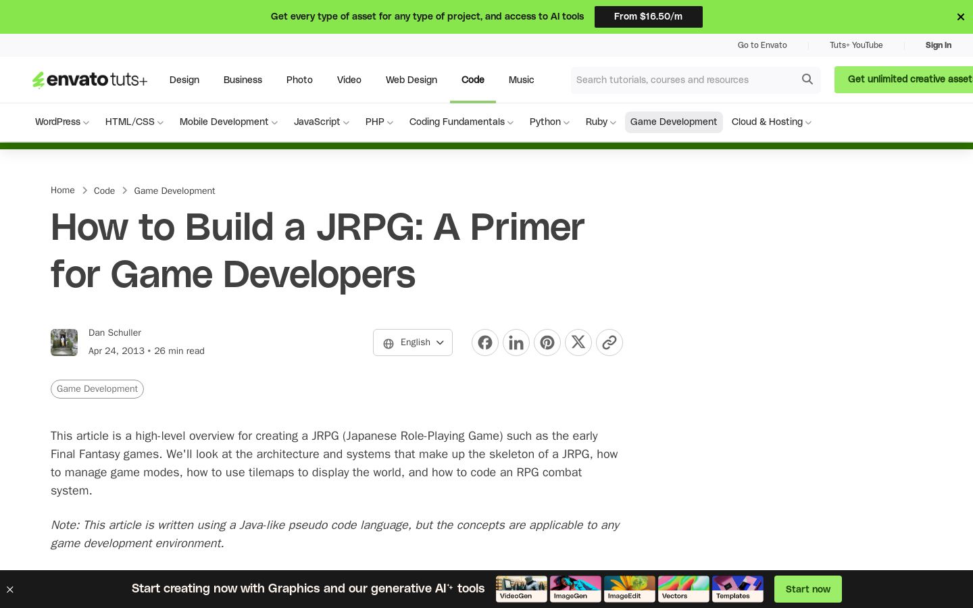Open the Vectors thumbnail
The height and width of the screenshot is (608, 973).
[684, 589]
